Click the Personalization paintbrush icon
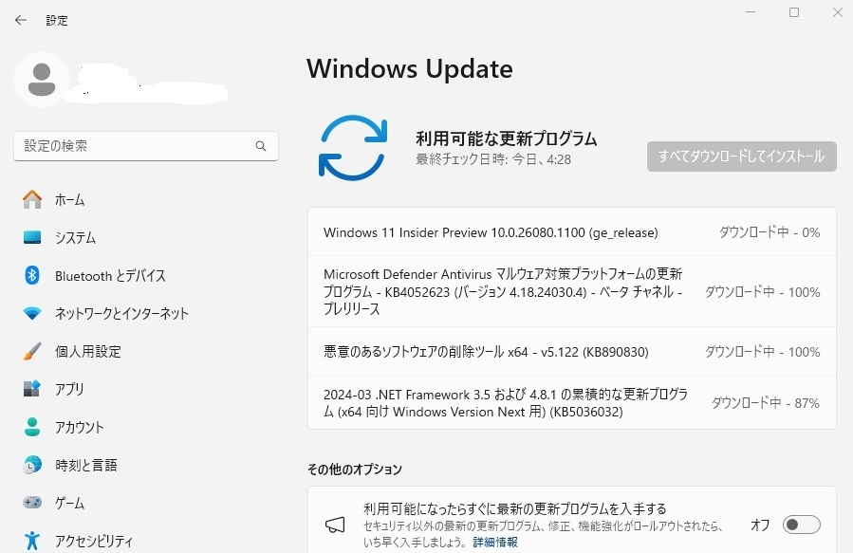The width and height of the screenshot is (853, 553). (32, 351)
